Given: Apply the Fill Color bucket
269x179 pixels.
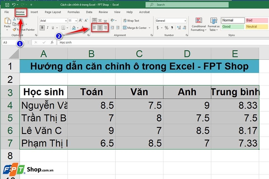Looking at the screenshot, I should tap(74, 28).
